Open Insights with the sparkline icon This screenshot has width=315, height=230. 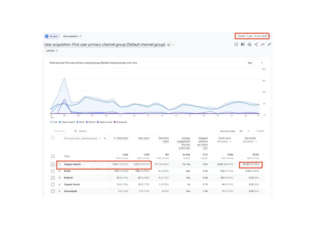263,44
